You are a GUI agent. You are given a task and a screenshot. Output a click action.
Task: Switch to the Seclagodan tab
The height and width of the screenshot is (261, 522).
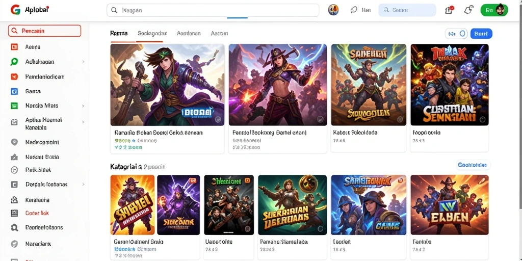[x=152, y=33]
